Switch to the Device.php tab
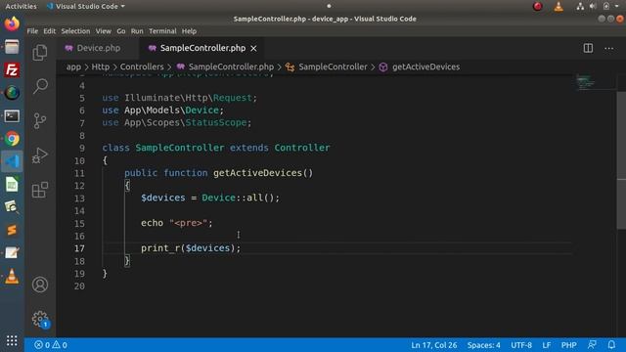Image resolution: width=626 pixels, height=352 pixels. click(x=98, y=48)
